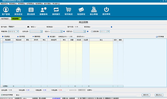Open the repayment date 2020-01-12 dropdown
This screenshot has width=167, height=99.
(x=108, y=31)
